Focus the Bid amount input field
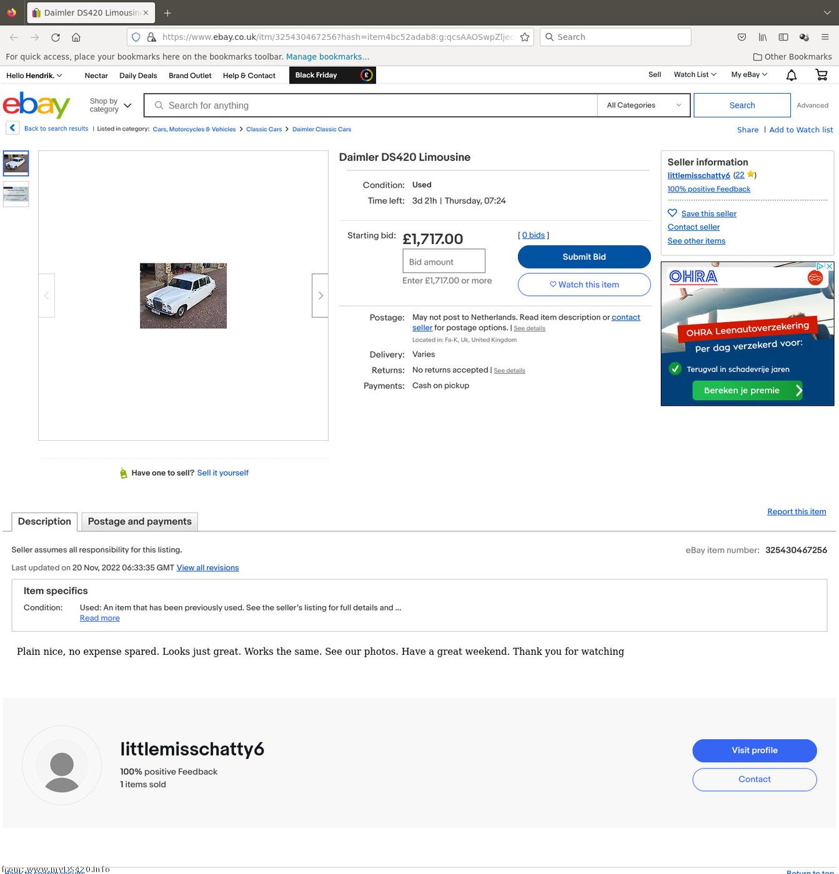839x874 pixels. tap(444, 261)
